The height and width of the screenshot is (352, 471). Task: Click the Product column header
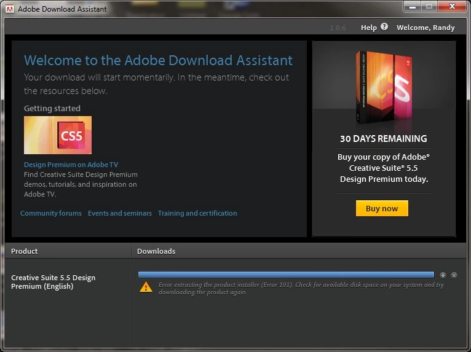[68, 251]
